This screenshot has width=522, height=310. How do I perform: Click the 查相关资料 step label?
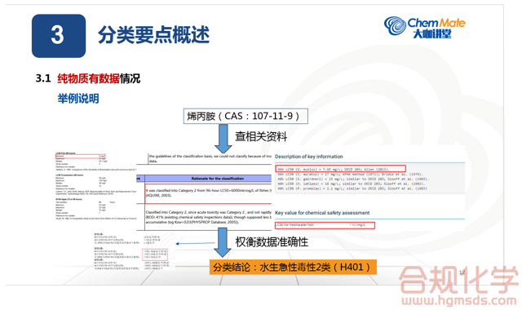[x=261, y=136]
